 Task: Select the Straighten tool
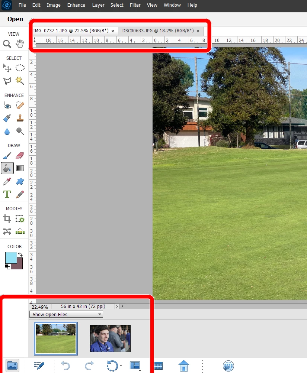[x=20, y=231]
